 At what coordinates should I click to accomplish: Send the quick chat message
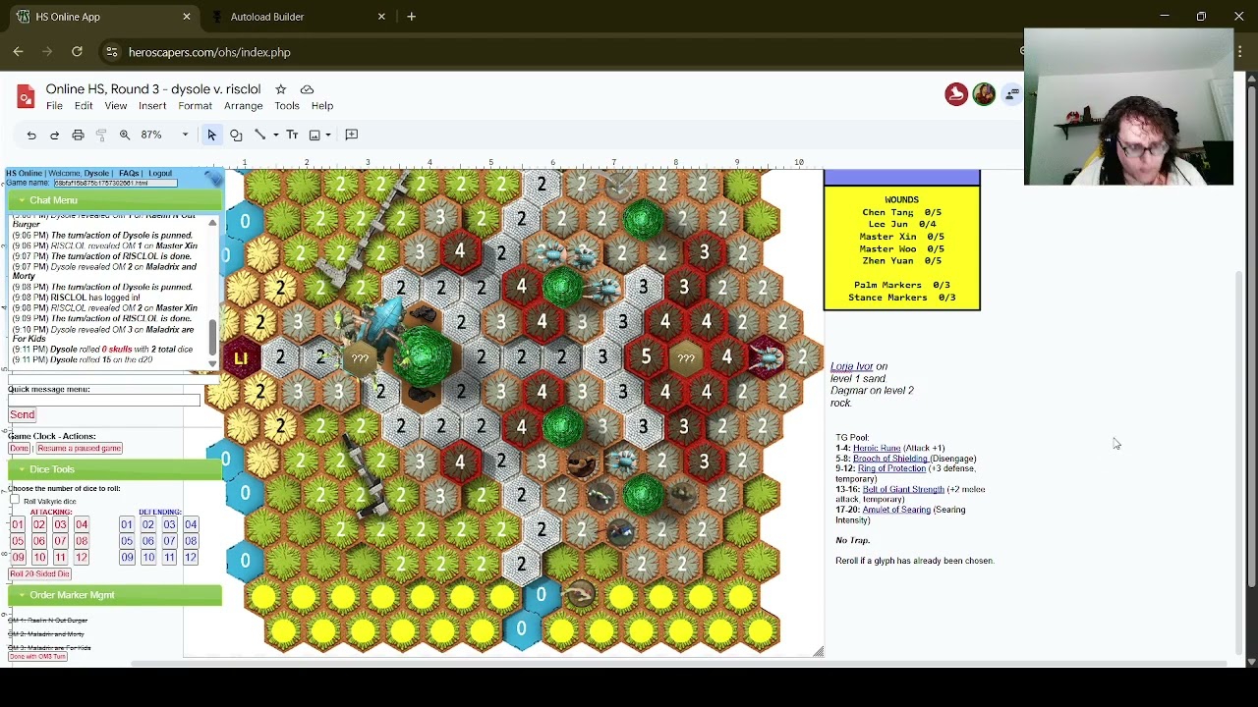coord(22,415)
